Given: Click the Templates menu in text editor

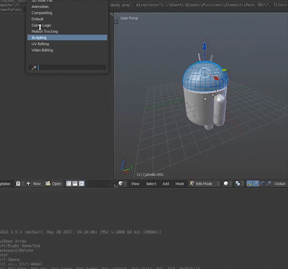Looking at the screenshot, I should 5,184.
